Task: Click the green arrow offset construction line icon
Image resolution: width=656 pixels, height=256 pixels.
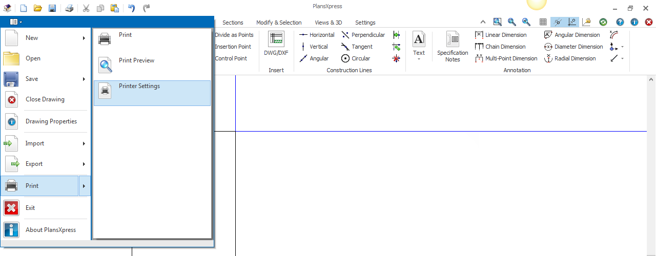Action: (396, 35)
